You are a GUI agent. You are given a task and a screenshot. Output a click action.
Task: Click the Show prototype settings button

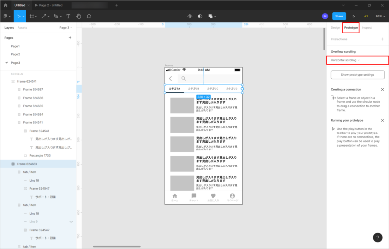click(x=357, y=75)
